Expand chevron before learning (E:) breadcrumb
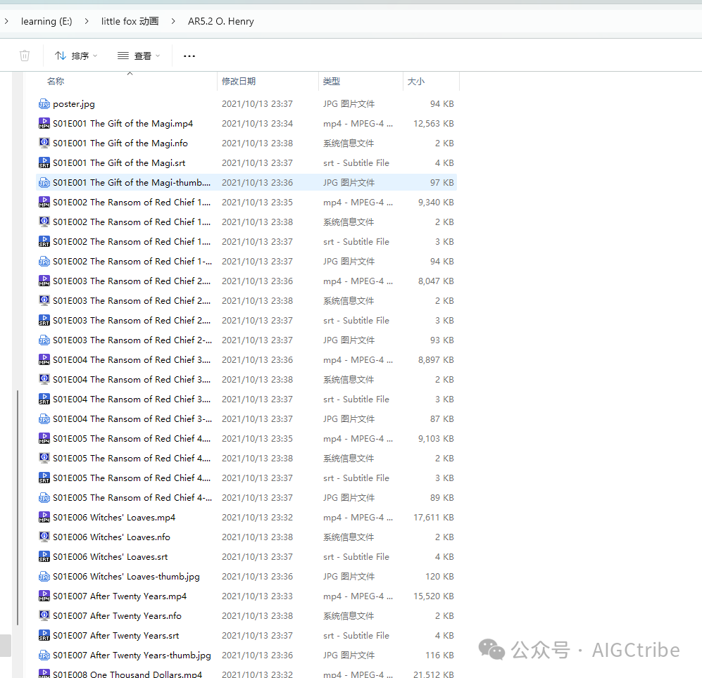 (6, 21)
